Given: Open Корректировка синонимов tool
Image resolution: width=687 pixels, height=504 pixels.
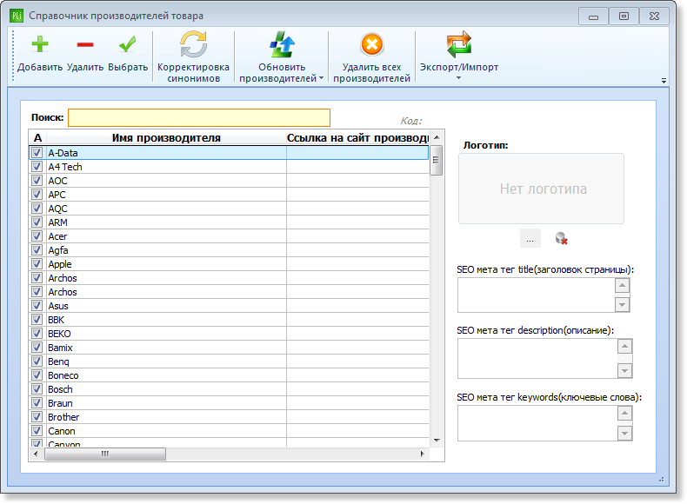Looking at the screenshot, I should tap(193, 56).
